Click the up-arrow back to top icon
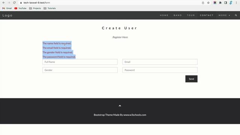The width and height of the screenshot is (240, 135). coord(120,106)
